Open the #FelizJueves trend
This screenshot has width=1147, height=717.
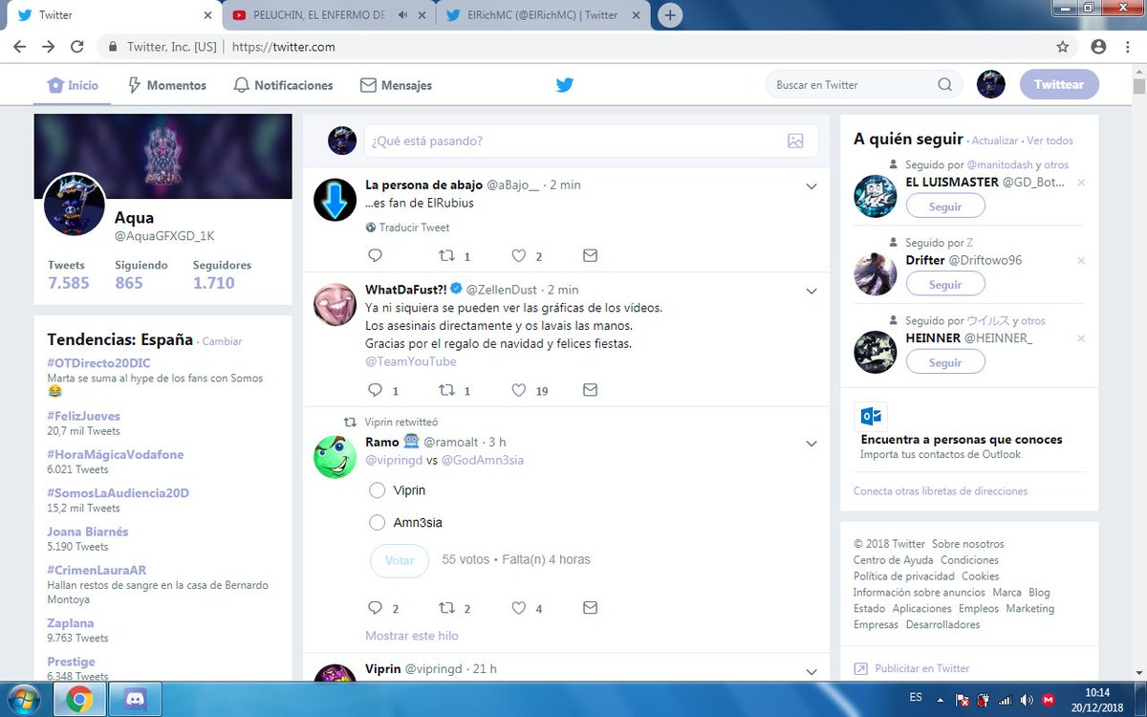(x=84, y=416)
